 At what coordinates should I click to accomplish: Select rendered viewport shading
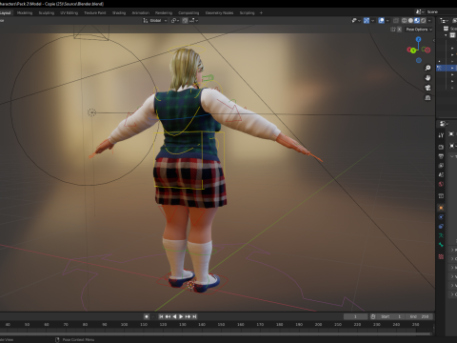pyautogui.click(x=424, y=21)
